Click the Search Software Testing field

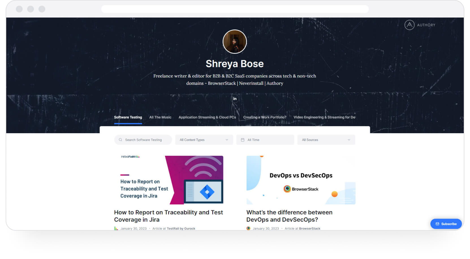tap(146, 140)
